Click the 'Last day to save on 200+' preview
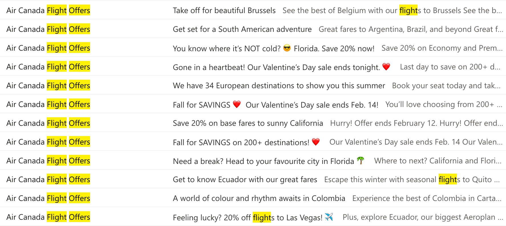This screenshot has height=226, width=506. [450, 67]
